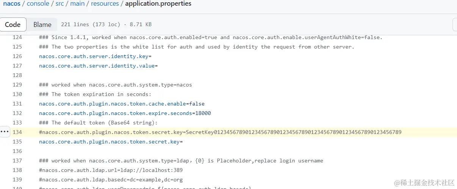
Task: Select line number 124
Action: [17, 38]
